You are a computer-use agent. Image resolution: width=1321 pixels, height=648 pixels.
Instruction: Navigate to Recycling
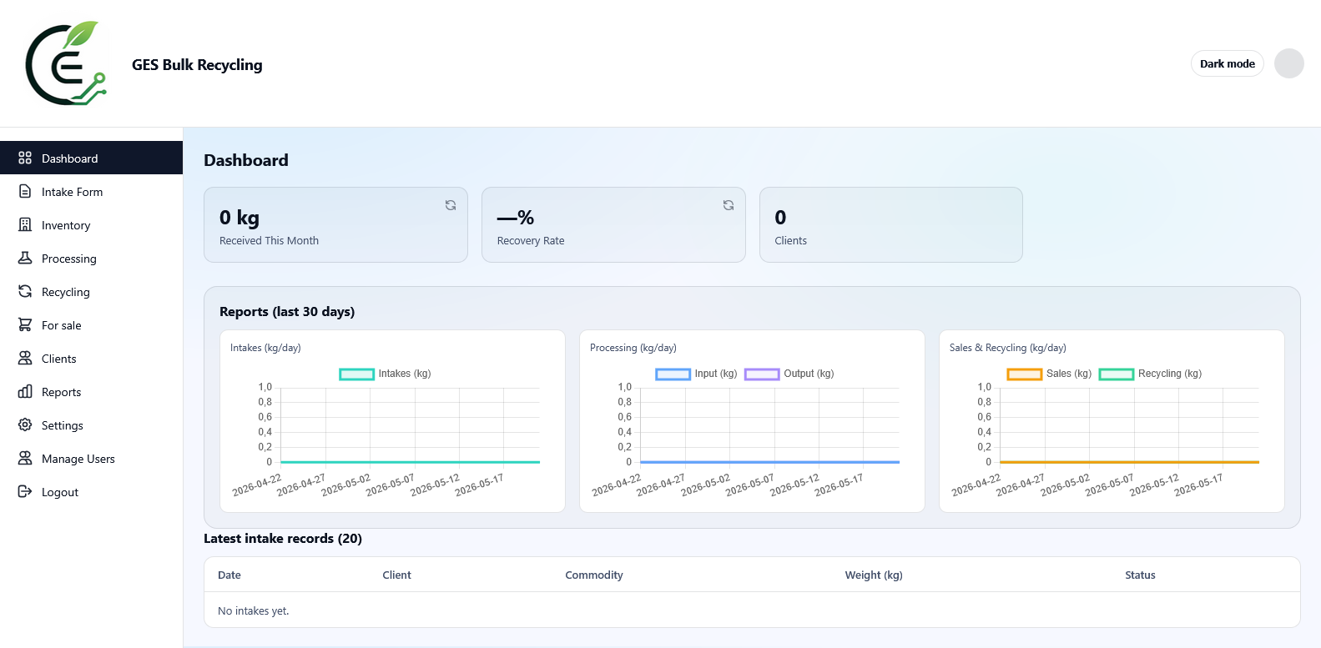pos(92,291)
